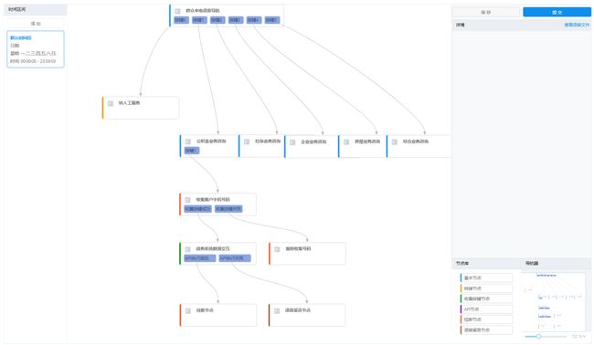
Task: Click the 导航器 panel header
Action: pyautogui.click(x=556, y=263)
